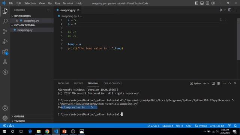Viewport: 240px width, 135px height.
Task: Switch to the Debug Console tab
Action: click(112, 83)
